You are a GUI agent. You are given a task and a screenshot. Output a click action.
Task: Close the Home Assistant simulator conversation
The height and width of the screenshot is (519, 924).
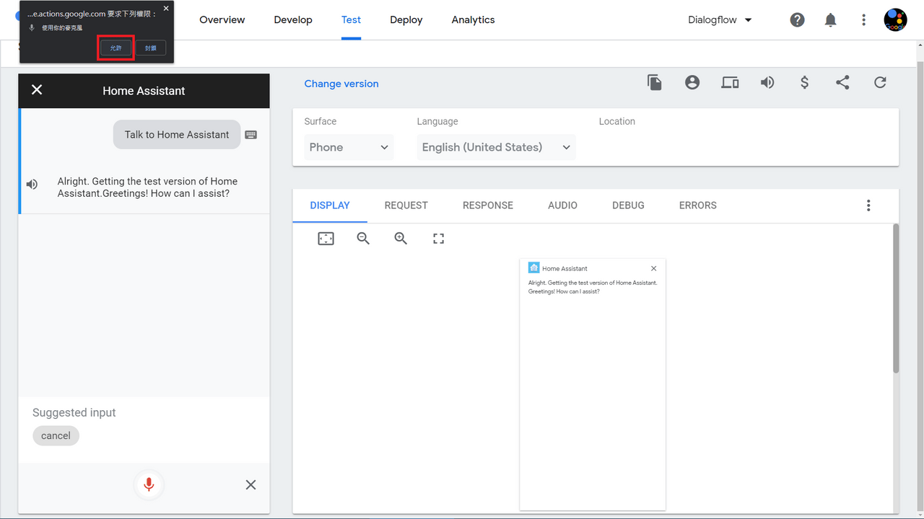click(x=37, y=89)
